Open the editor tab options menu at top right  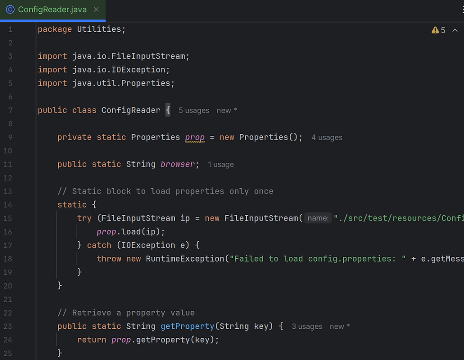tap(463, 9)
